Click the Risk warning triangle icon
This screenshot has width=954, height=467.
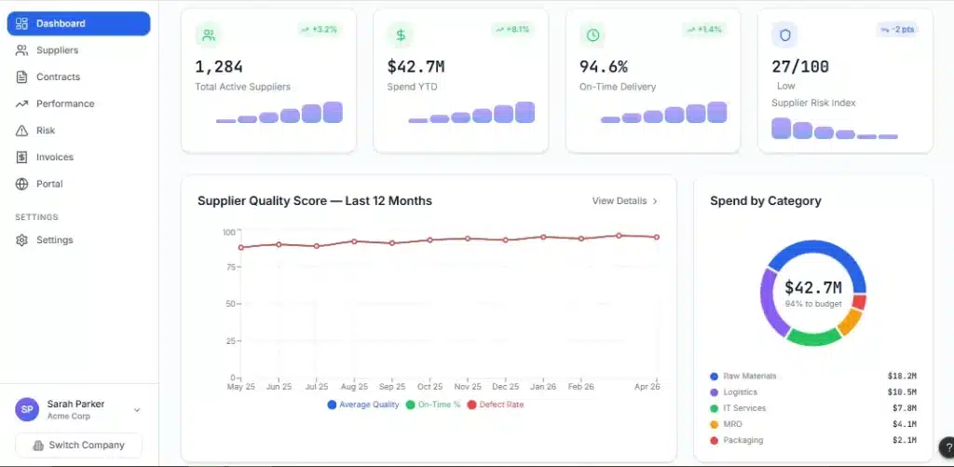click(22, 131)
